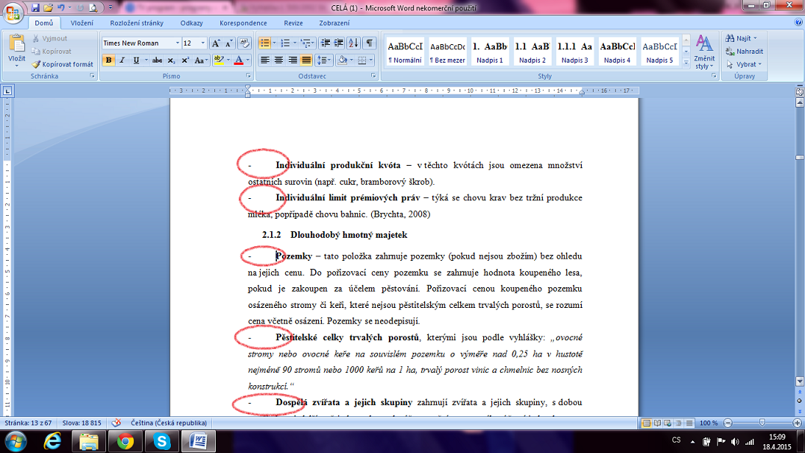
Task: Click the Sort icon
Action: [354, 43]
